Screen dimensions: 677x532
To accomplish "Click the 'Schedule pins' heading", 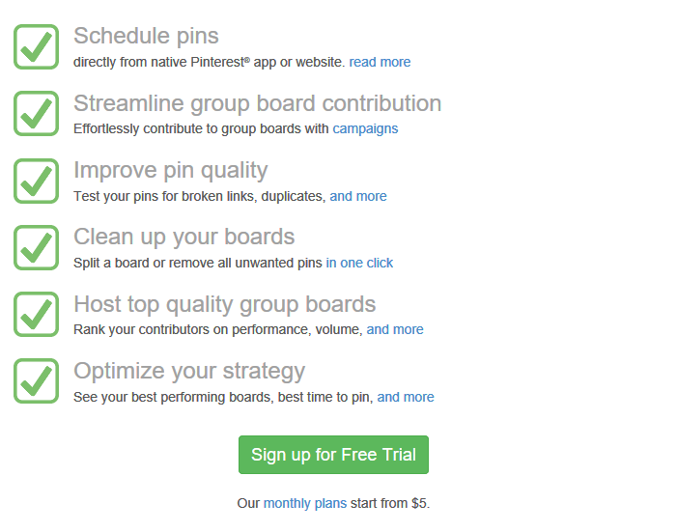I will coord(146,36).
